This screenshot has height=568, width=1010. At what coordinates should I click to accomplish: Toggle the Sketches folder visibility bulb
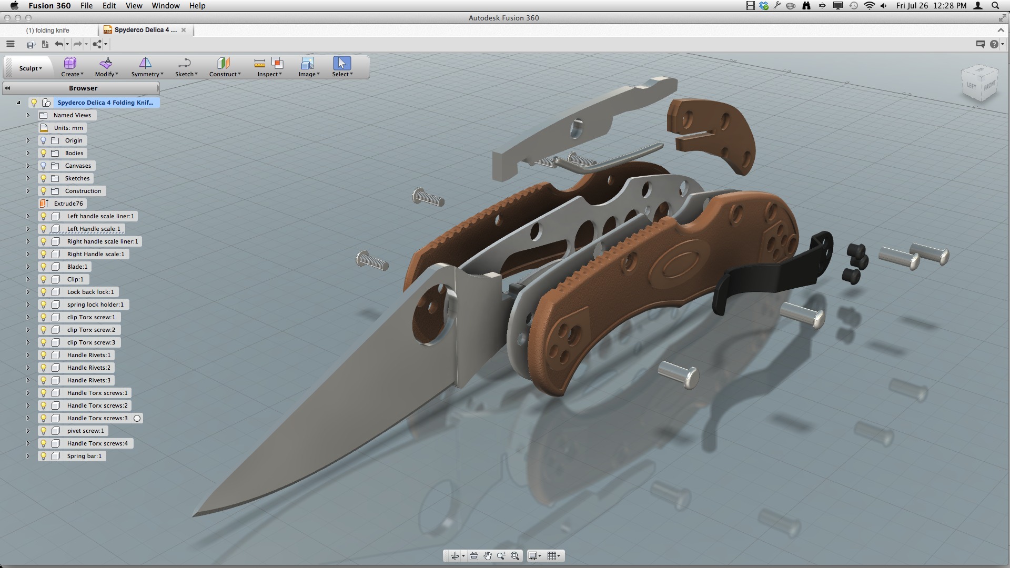[43, 178]
